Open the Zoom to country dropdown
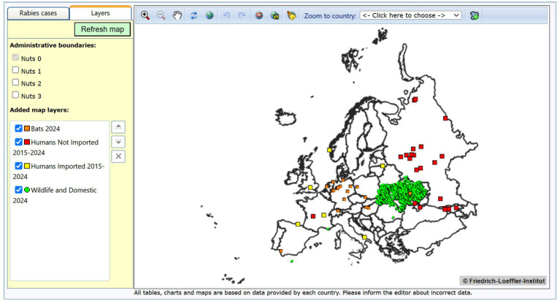 411,15
